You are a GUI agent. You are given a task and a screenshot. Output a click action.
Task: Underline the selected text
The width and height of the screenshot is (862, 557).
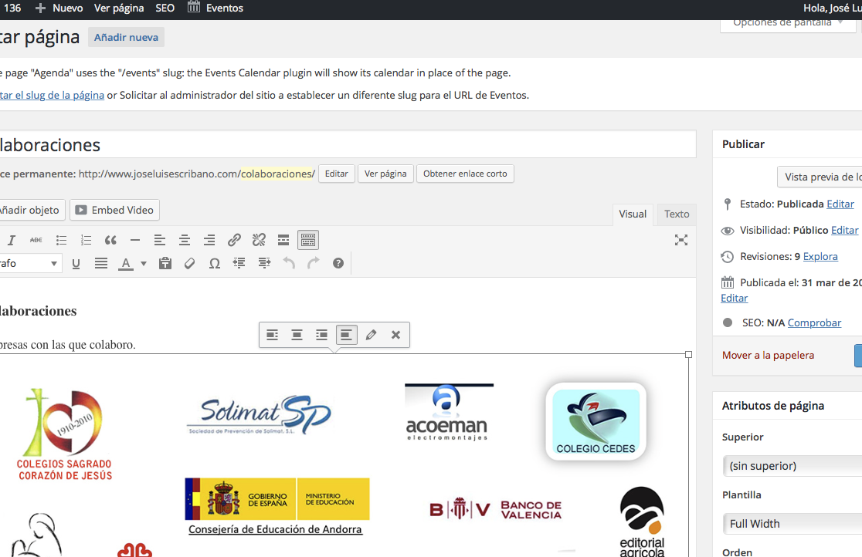(x=76, y=264)
